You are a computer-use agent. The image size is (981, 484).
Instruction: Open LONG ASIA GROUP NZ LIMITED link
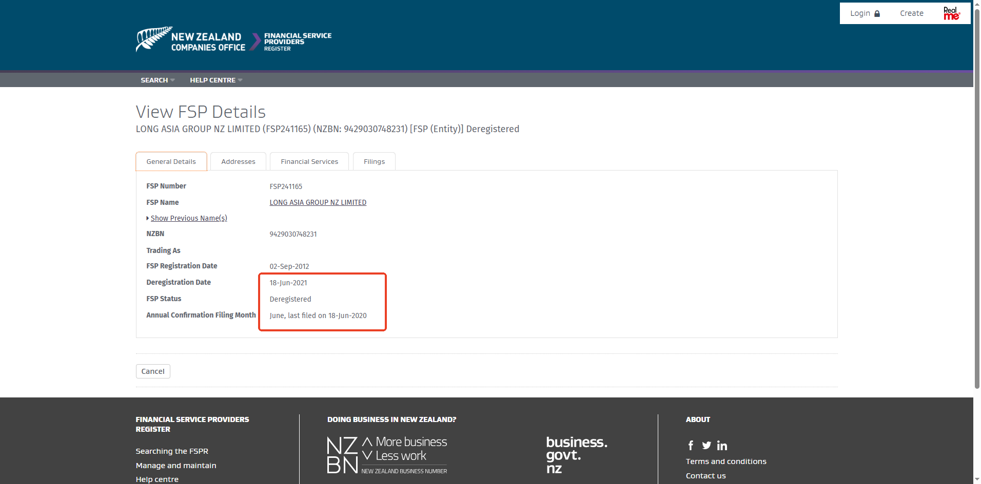pos(318,202)
